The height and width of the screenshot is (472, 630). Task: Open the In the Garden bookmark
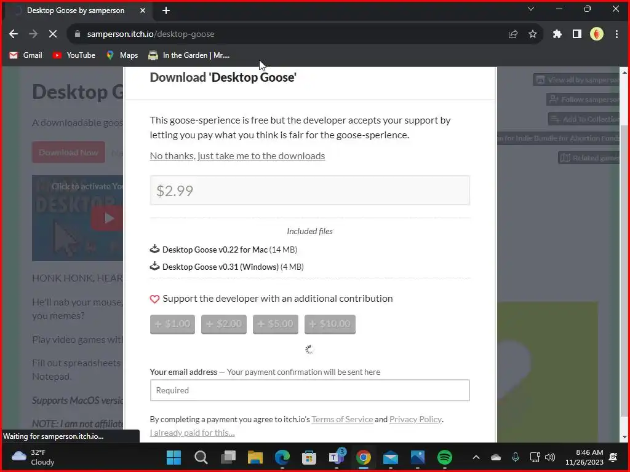coord(189,55)
